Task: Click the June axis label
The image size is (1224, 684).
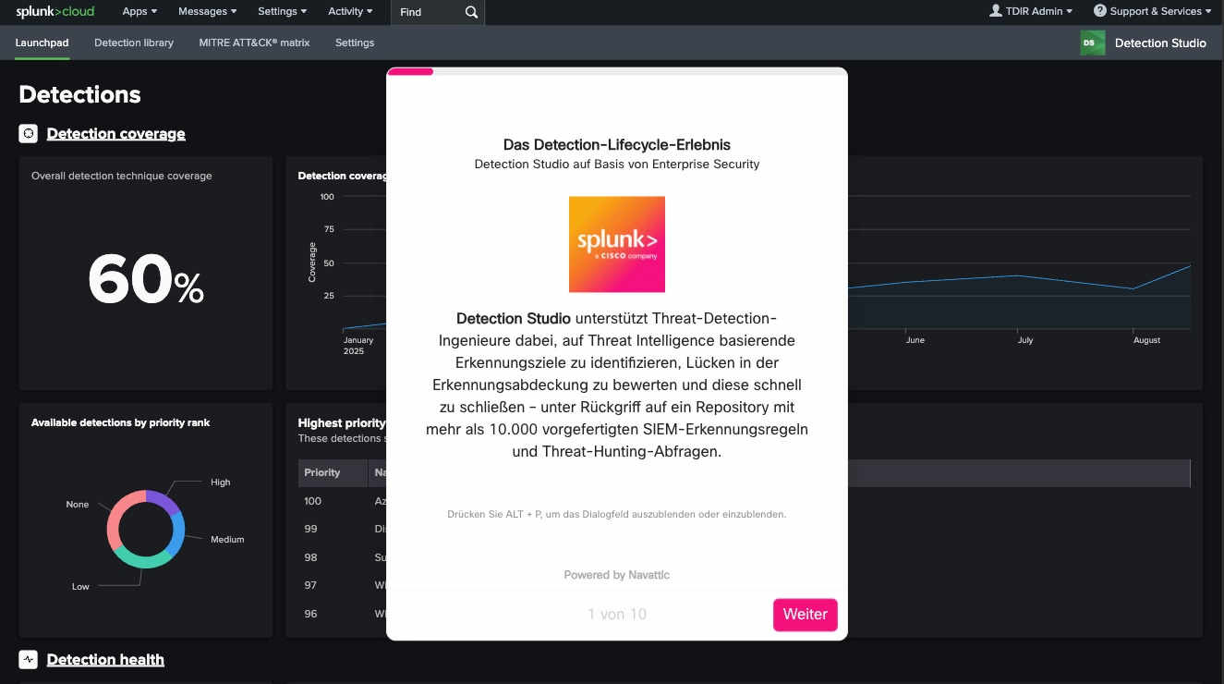Action: click(915, 340)
